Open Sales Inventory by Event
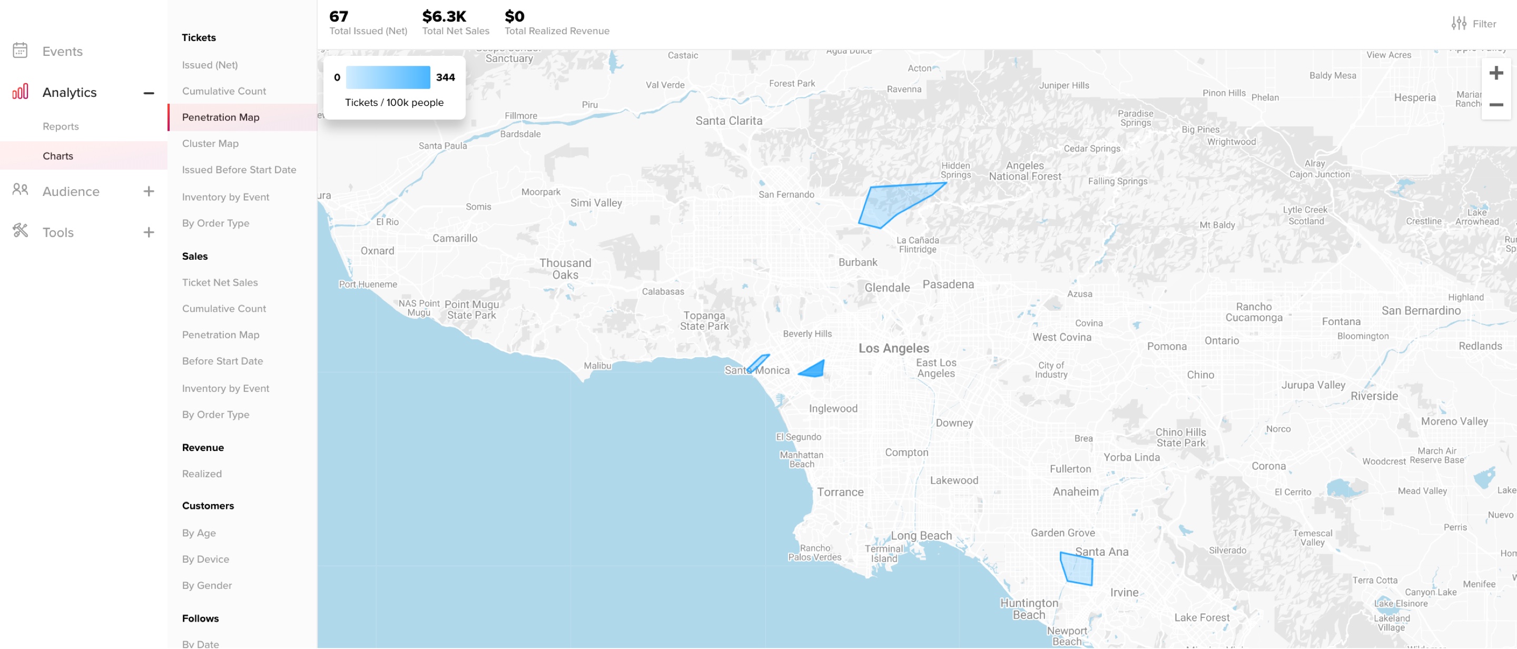 tap(225, 388)
